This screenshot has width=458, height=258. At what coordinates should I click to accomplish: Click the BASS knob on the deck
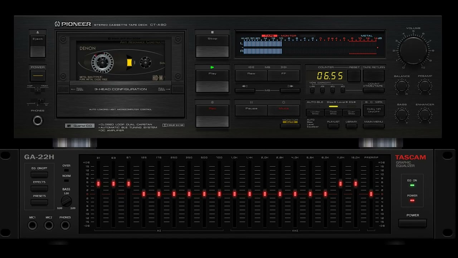[402, 115]
